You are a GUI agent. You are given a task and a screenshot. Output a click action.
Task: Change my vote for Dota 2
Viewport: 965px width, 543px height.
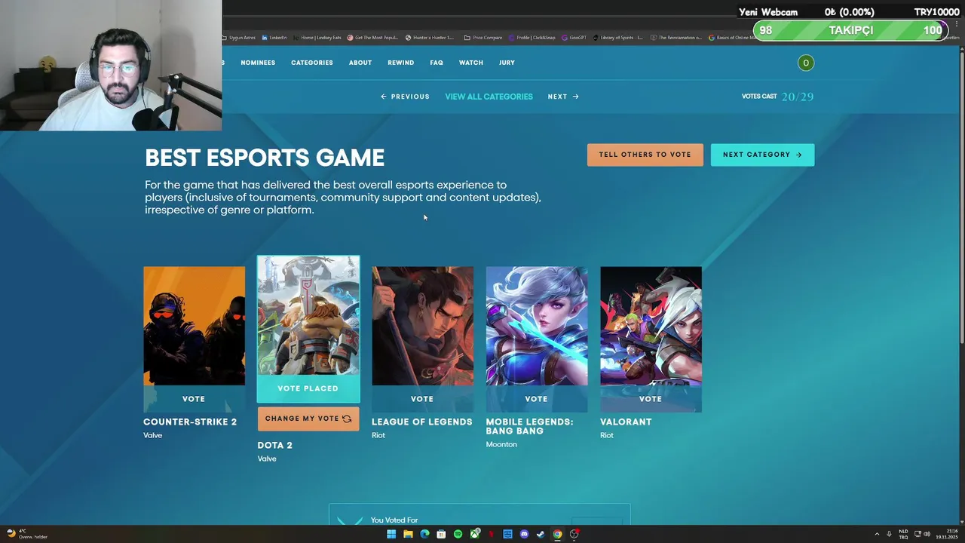pos(308,419)
